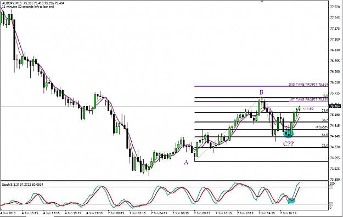343x217 pixels.
Task: Click the '7 Jun 04:15' time axis label
Action: coord(159,213)
